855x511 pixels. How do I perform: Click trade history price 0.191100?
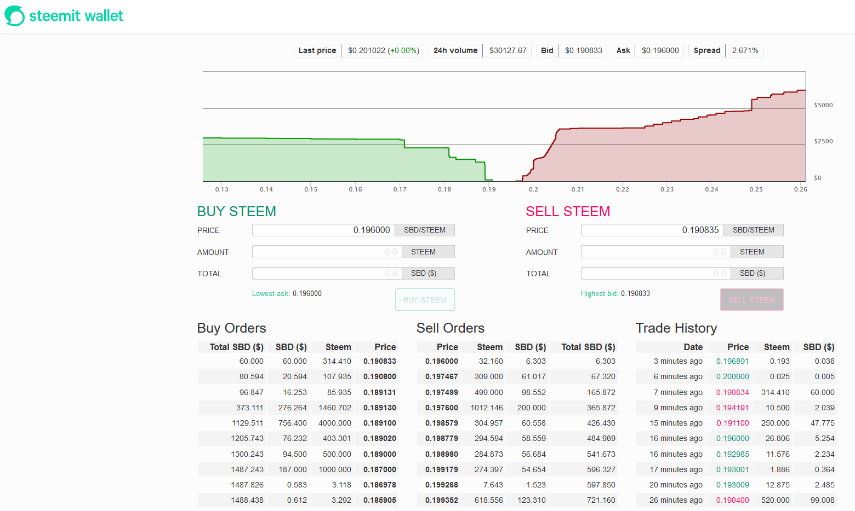click(x=733, y=423)
